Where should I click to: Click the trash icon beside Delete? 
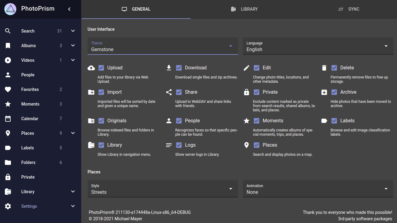(x=324, y=68)
